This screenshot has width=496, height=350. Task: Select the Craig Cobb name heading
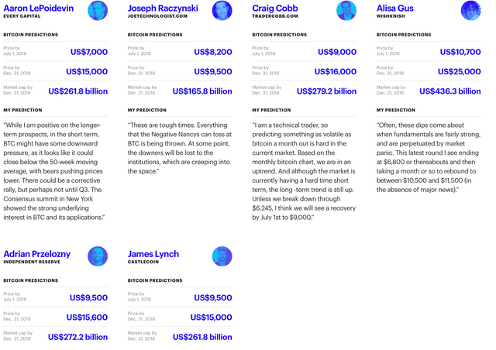pyautogui.click(x=277, y=8)
